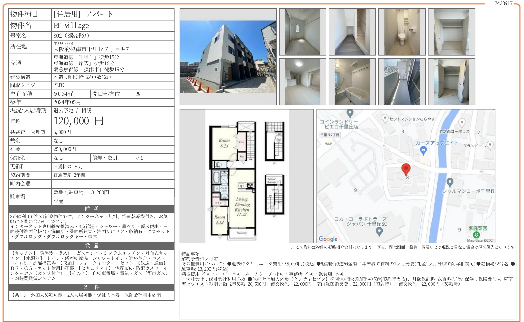Open the bathtub photo thumbnail
Screen dimensions: 524x322
[352, 81]
